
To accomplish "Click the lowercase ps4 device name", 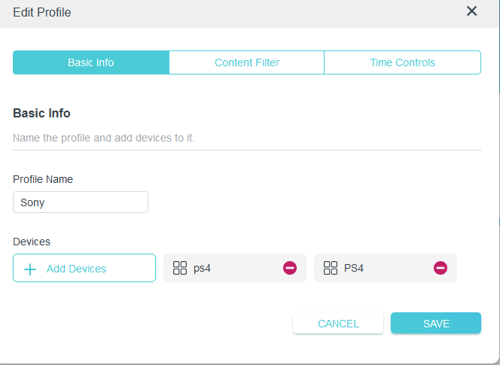I will [202, 269].
